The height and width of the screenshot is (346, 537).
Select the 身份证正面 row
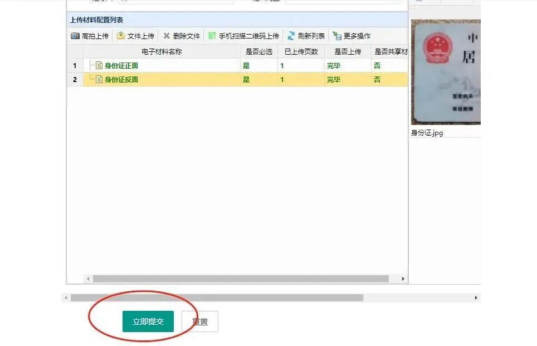[237, 65]
